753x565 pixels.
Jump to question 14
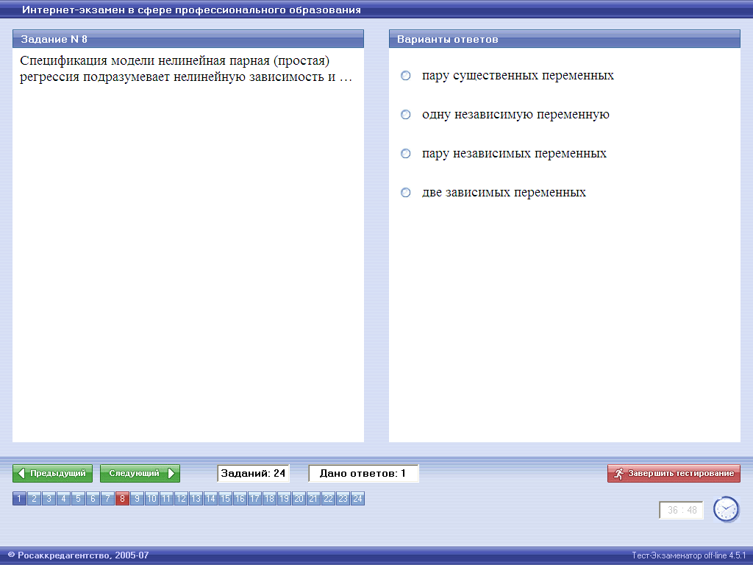point(210,499)
